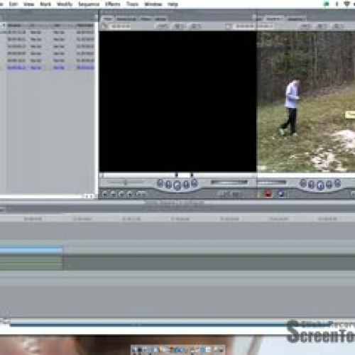
Task: Click Play Around Current Frame in the Viewer
Action: [186, 185]
